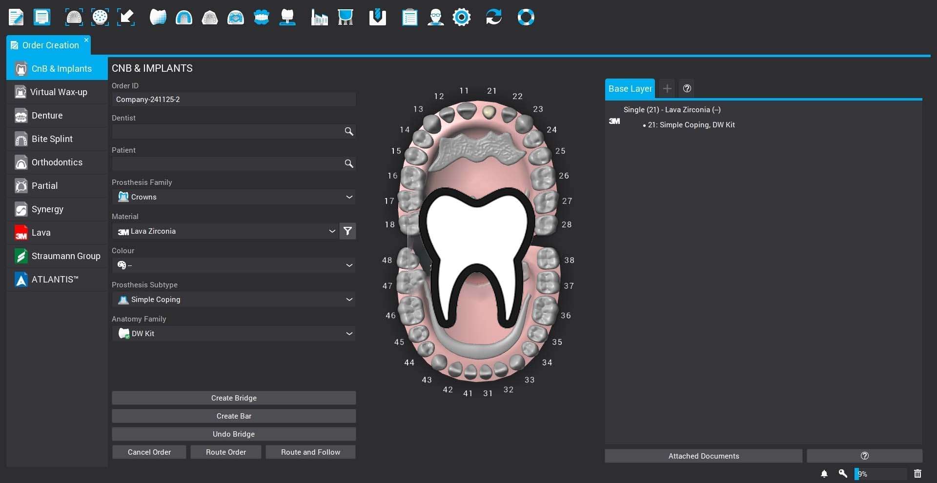Click the Route Order button
The image size is (937, 483).
pos(225,452)
